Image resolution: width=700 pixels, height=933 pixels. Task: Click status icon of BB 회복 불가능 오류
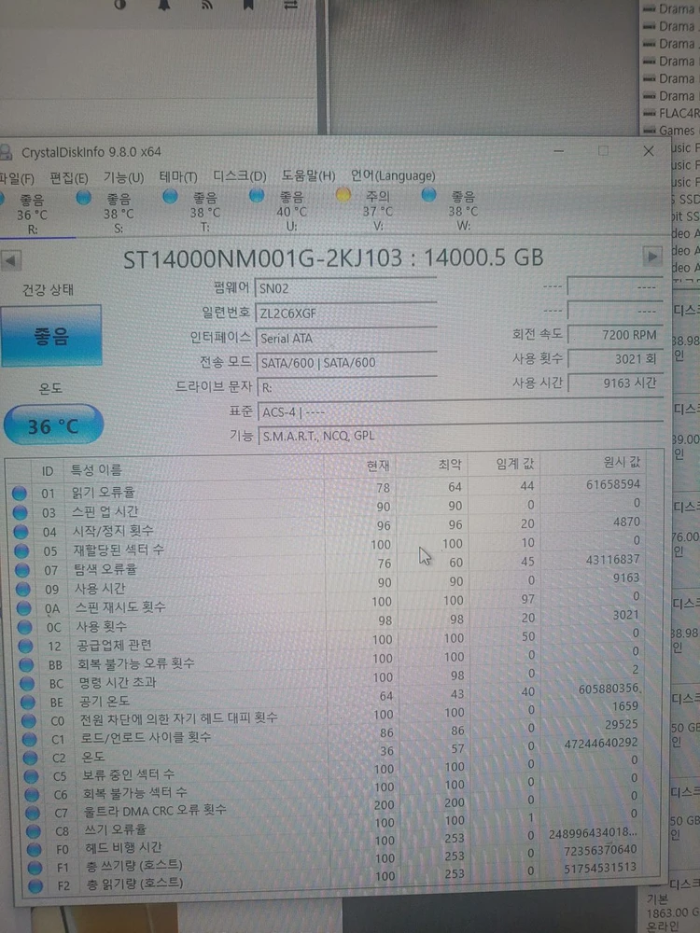(x=26, y=664)
